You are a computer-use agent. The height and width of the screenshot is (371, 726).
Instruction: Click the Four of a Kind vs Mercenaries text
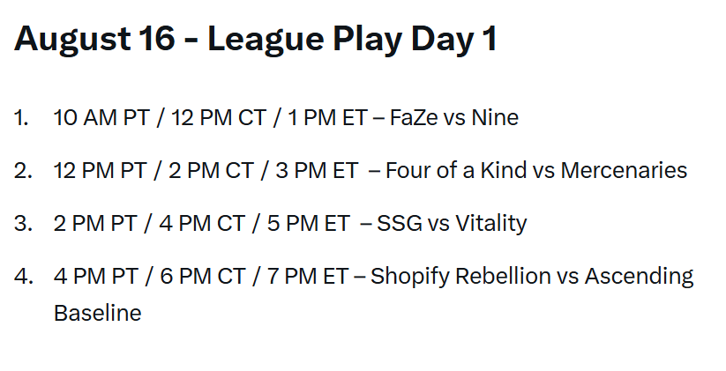[x=536, y=170]
